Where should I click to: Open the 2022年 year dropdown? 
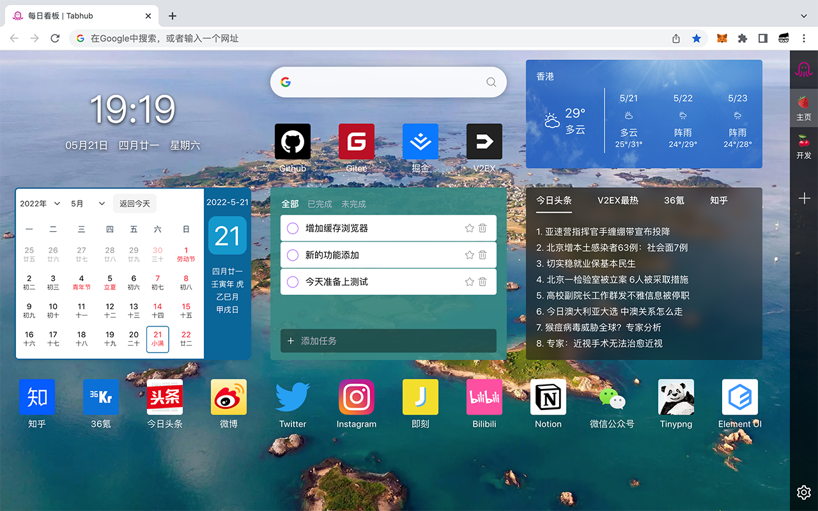(40, 203)
